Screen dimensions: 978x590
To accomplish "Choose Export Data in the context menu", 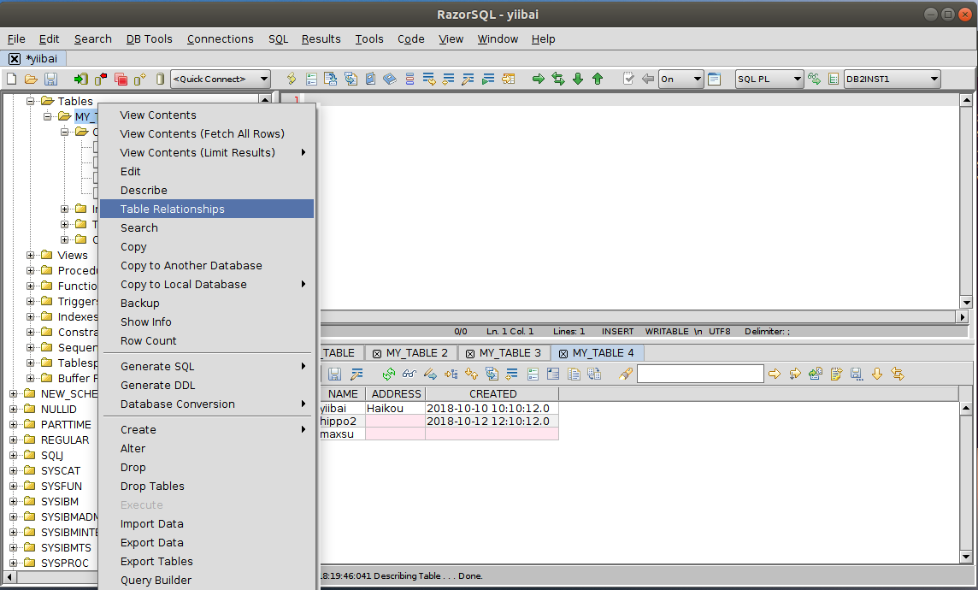I will pos(152,543).
